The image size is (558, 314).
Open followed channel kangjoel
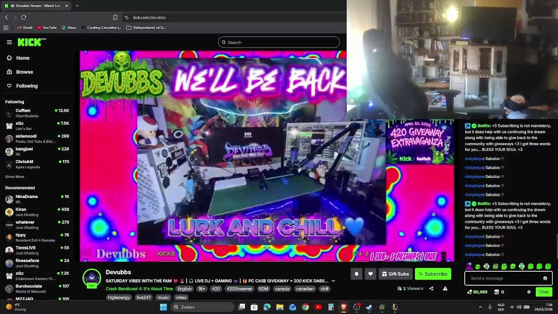click(x=37, y=151)
